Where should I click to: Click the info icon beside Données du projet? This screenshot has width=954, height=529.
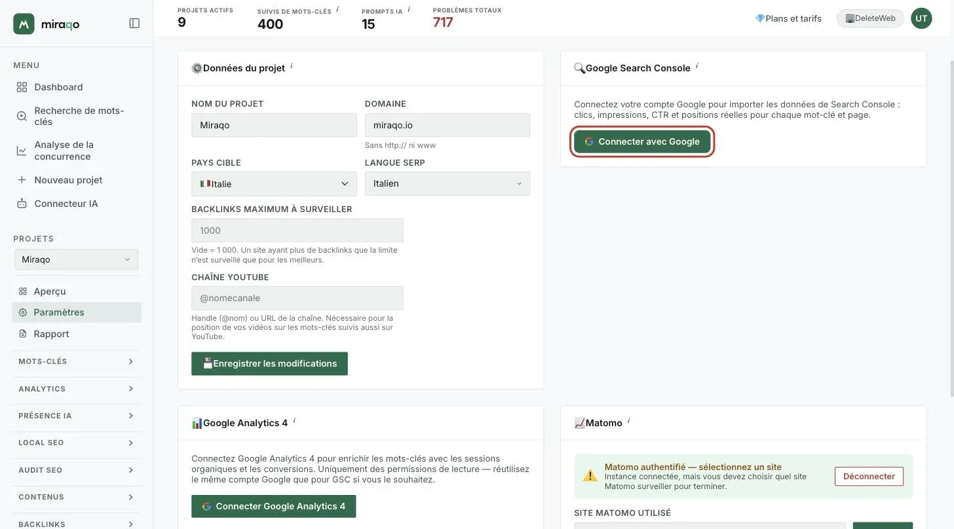292,65
